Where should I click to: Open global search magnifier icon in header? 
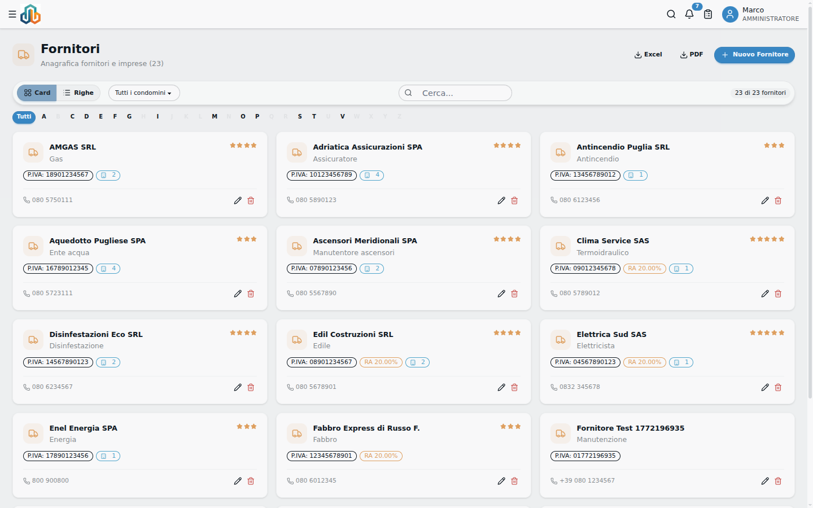point(671,14)
